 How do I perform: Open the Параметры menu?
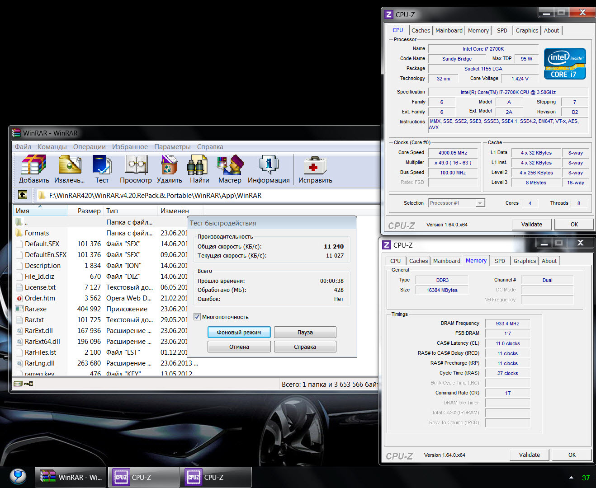tap(172, 147)
